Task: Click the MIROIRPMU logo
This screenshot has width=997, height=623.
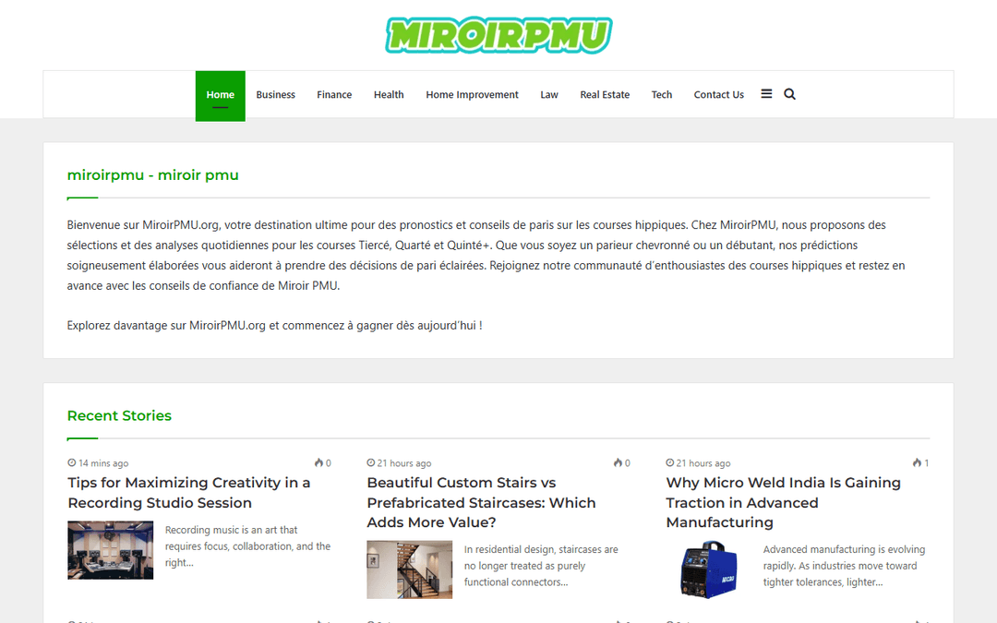Action: tap(498, 35)
